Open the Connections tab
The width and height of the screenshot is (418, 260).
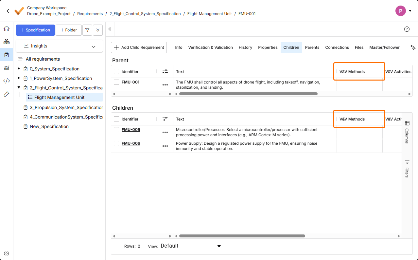(x=337, y=47)
